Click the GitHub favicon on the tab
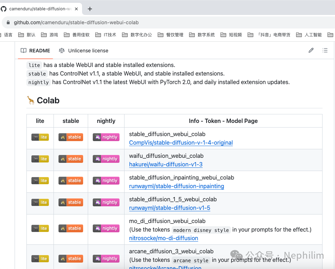Image resolution: width=335 pixels, height=269 pixels. [4, 9]
